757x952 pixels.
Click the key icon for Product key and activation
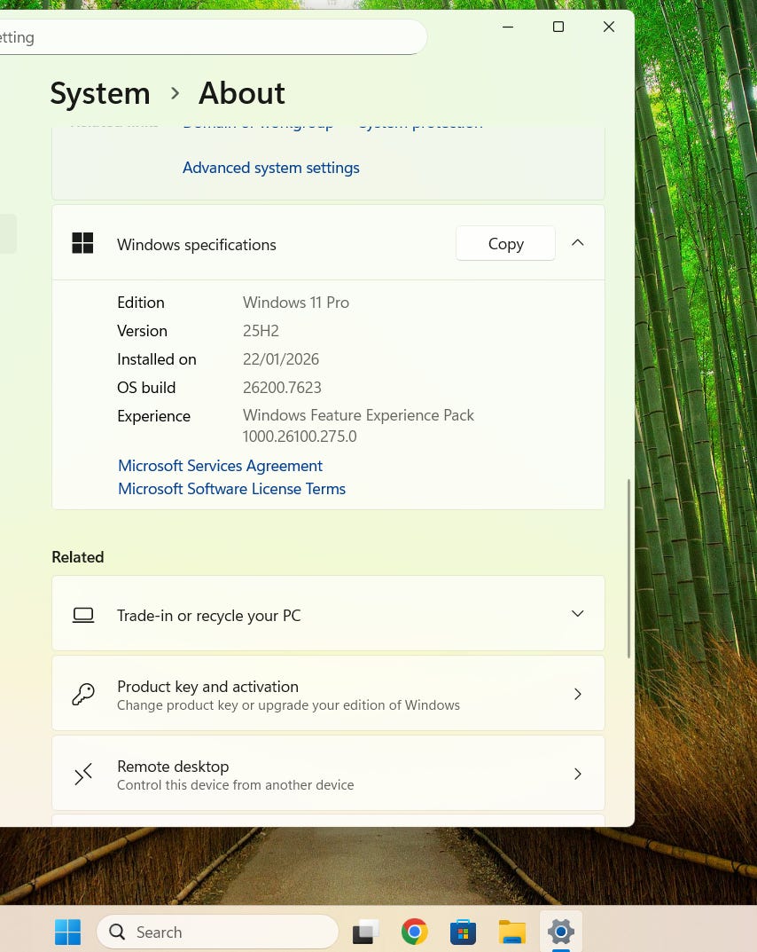[83, 695]
